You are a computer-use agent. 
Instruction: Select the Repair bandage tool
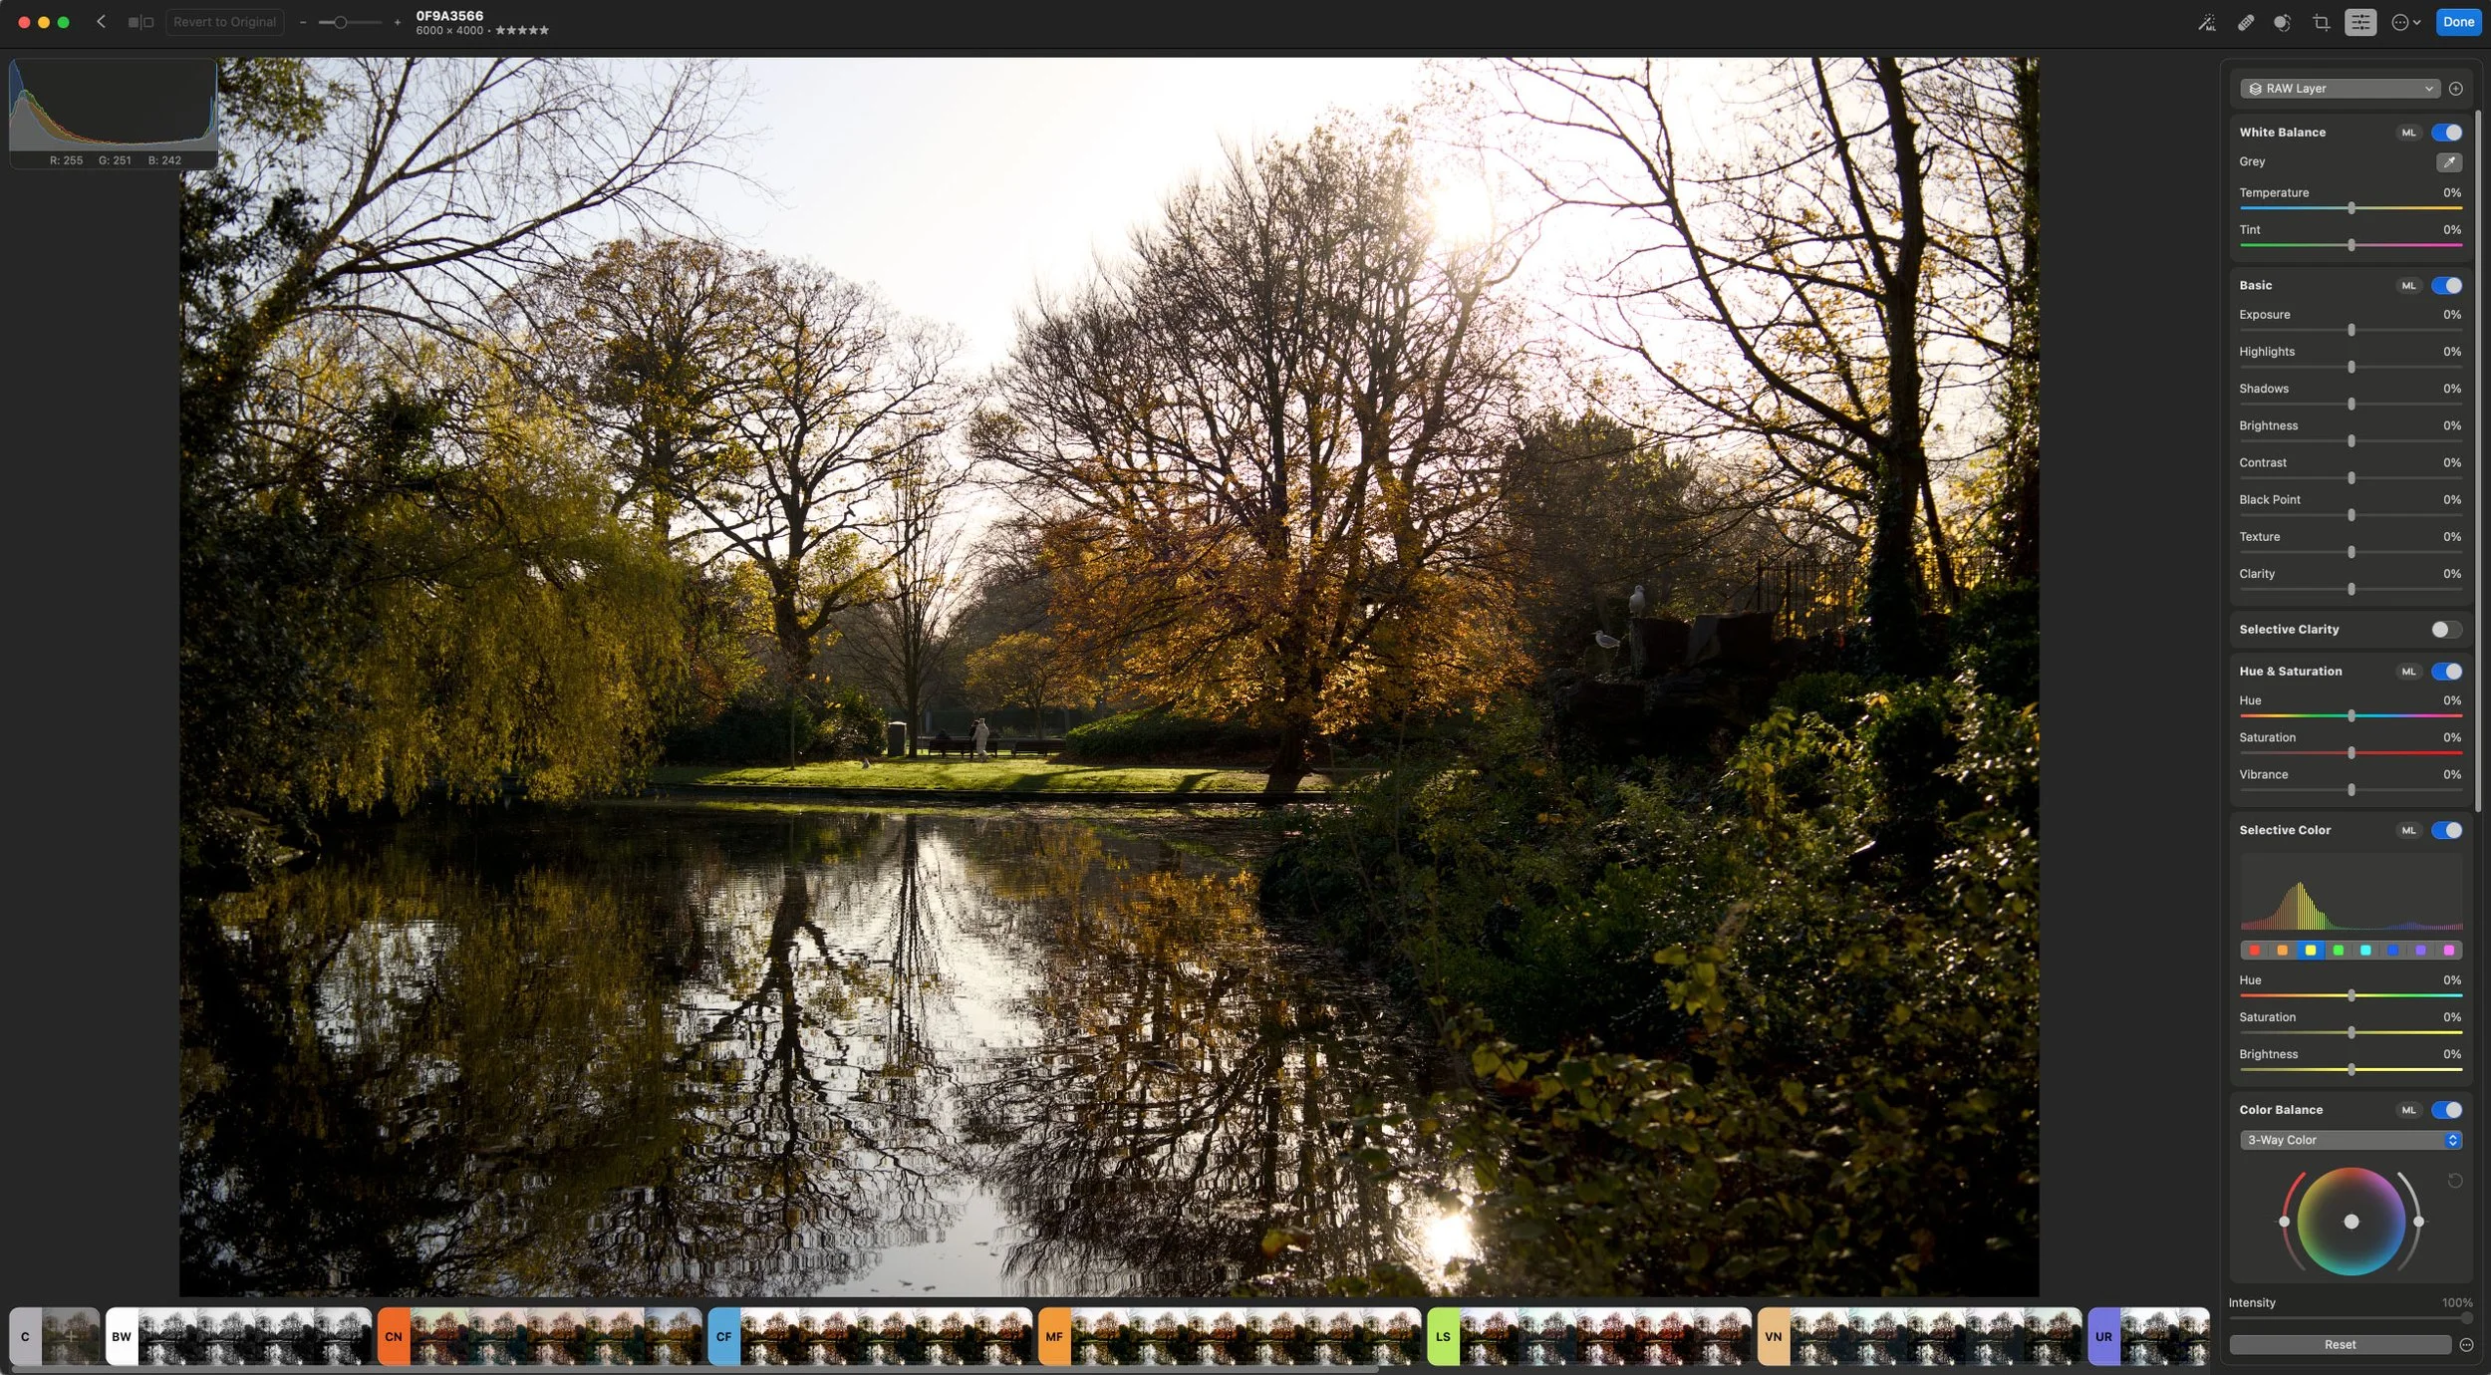(2245, 22)
